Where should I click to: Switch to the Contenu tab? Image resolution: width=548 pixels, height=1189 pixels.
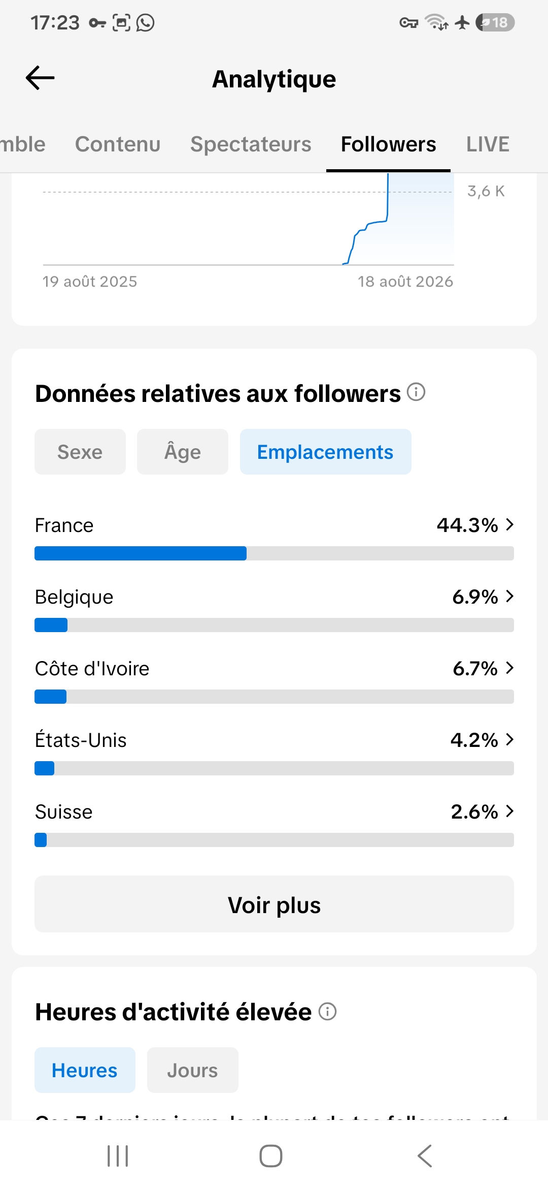[118, 144]
